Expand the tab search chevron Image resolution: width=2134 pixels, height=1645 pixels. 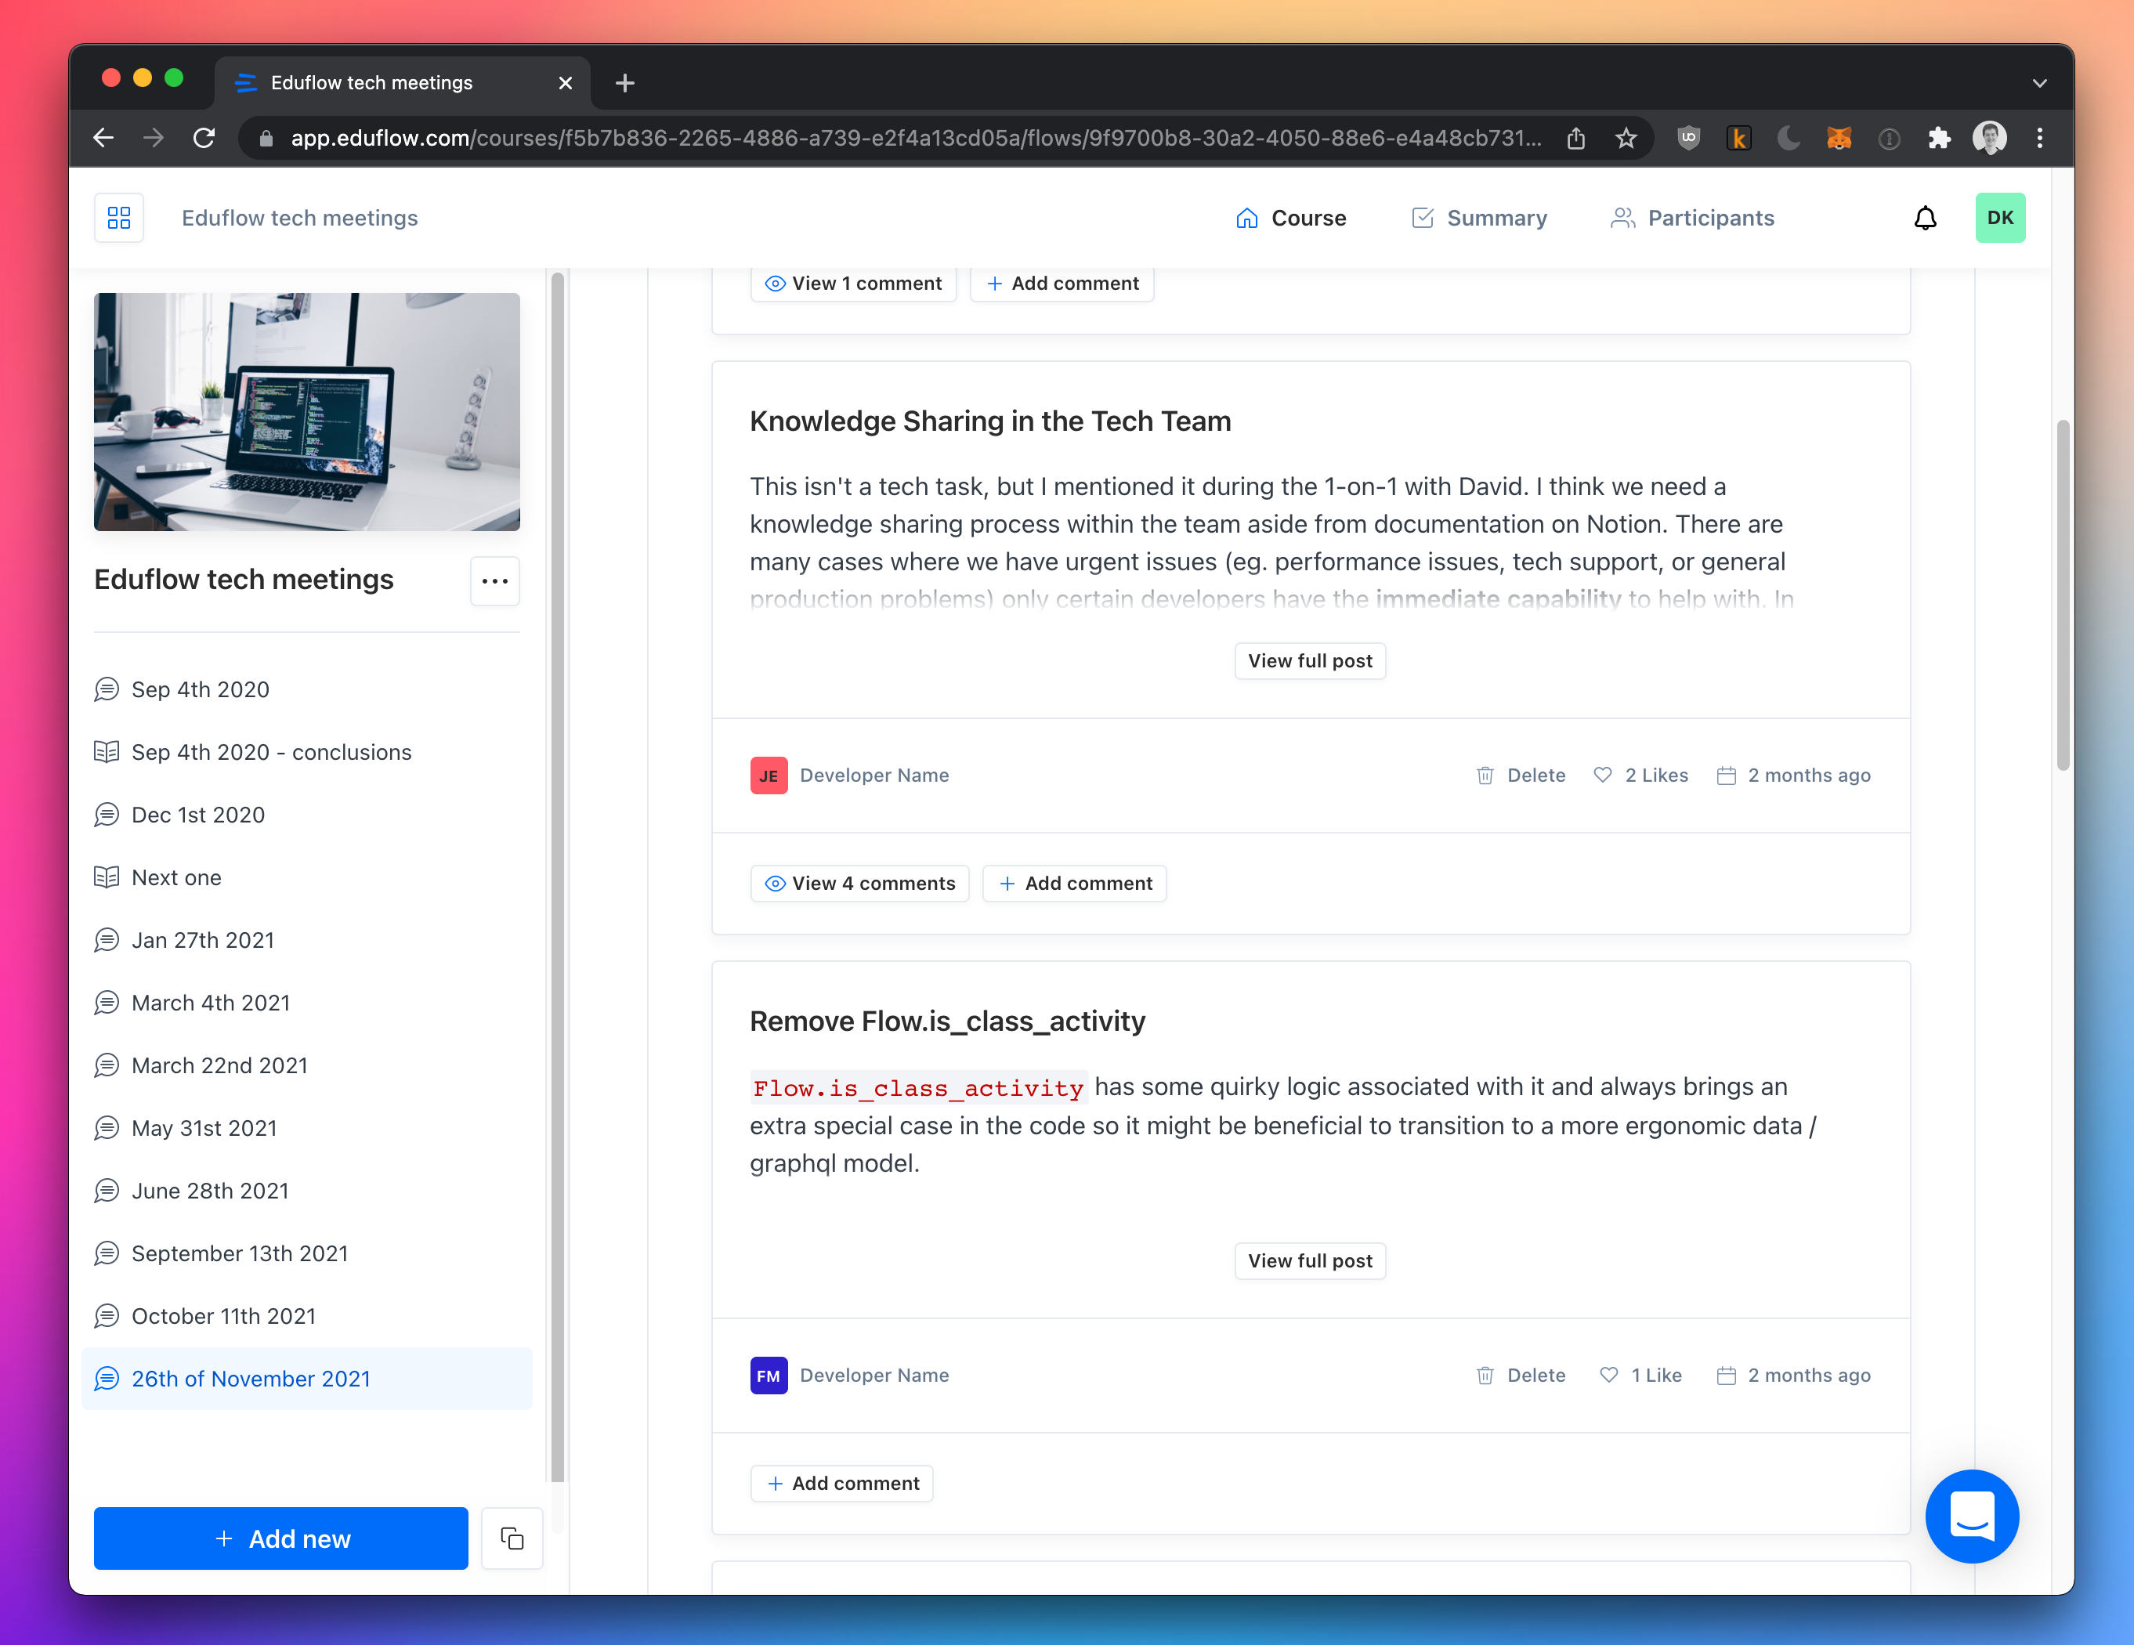(x=2039, y=83)
